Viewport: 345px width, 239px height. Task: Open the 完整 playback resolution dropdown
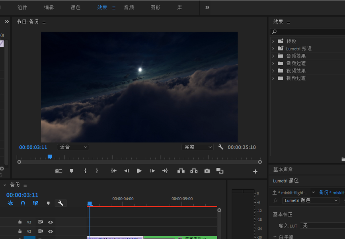[197, 147]
